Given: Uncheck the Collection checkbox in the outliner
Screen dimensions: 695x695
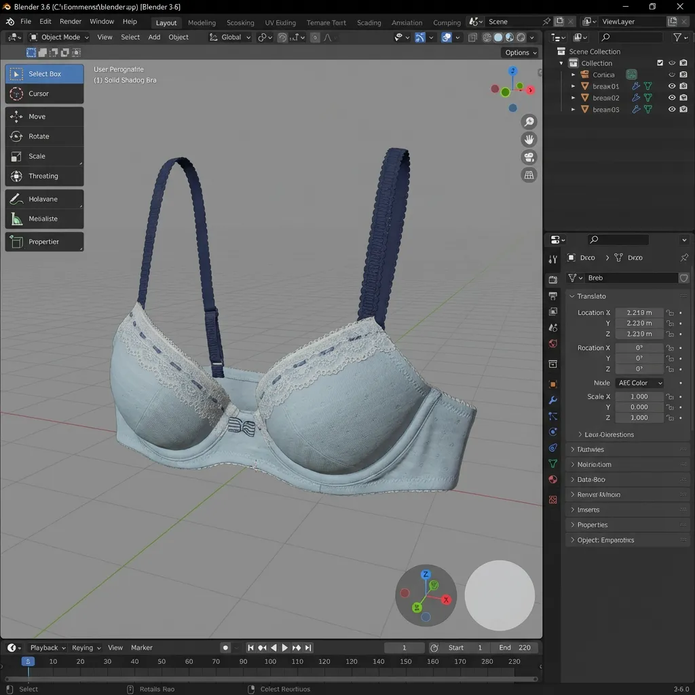Looking at the screenshot, I should click(x=659, y=62).
